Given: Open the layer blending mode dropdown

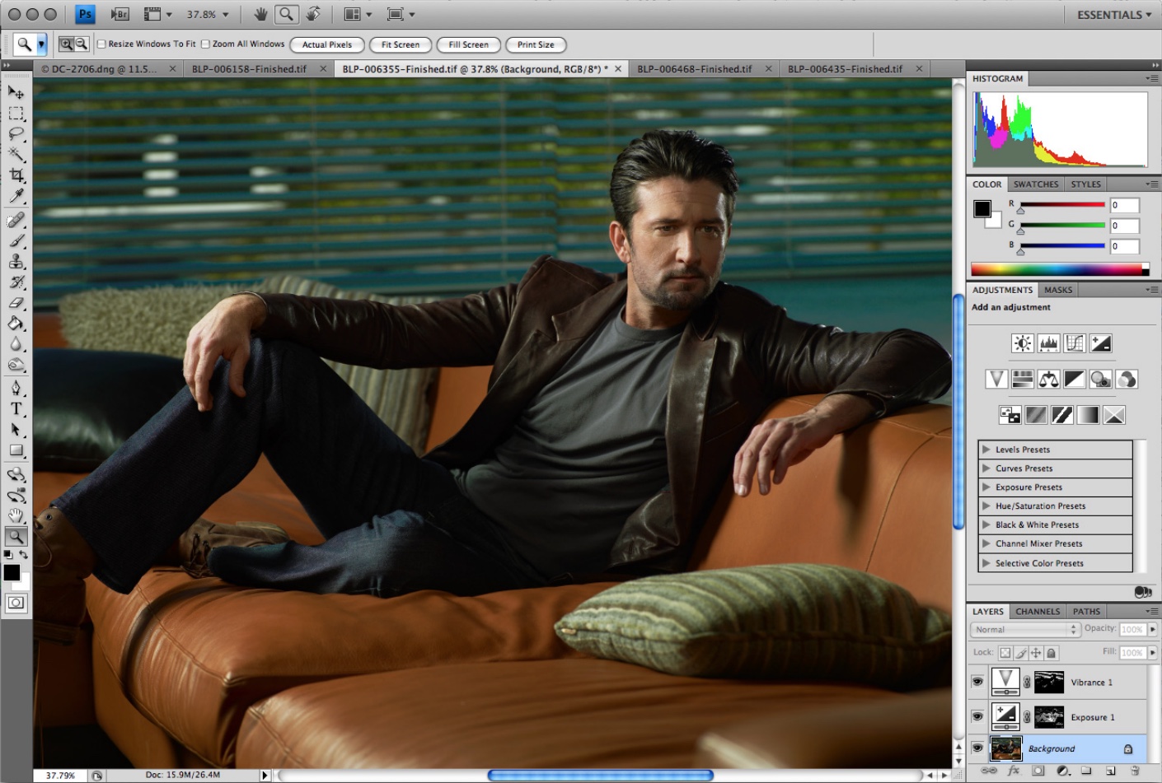Looking at the screenshot, I should [x=1025, y=629].
